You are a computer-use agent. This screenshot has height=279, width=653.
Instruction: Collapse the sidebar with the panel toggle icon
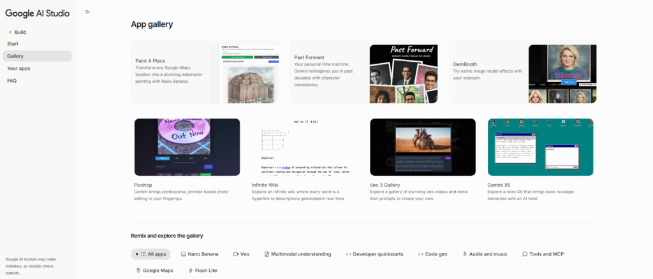pos(87,11)
